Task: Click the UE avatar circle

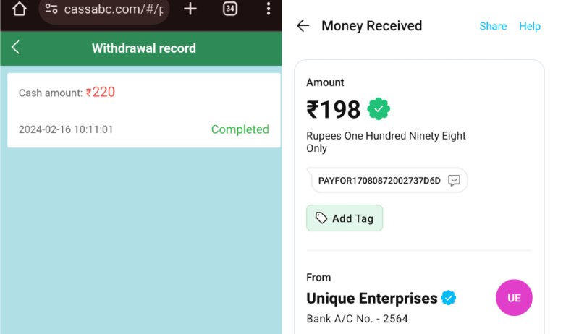Action: click(514, 298)
